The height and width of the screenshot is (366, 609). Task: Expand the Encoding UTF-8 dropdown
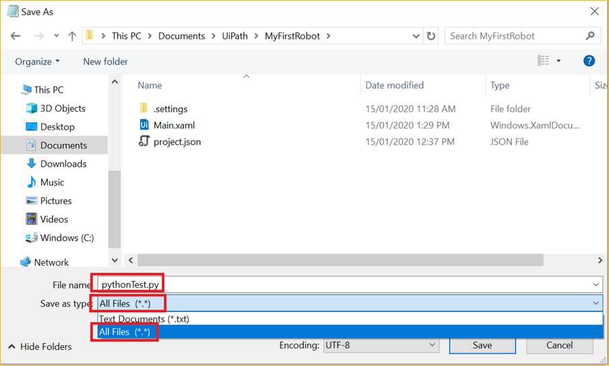coord(381,345)
